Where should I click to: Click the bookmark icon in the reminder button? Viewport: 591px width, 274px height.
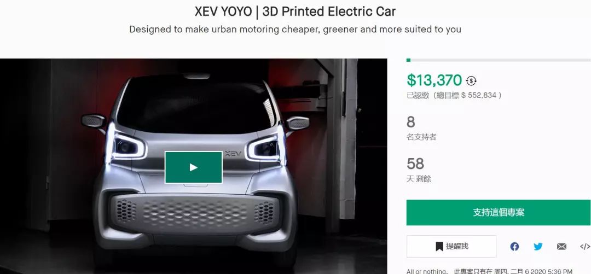point(439,247)
